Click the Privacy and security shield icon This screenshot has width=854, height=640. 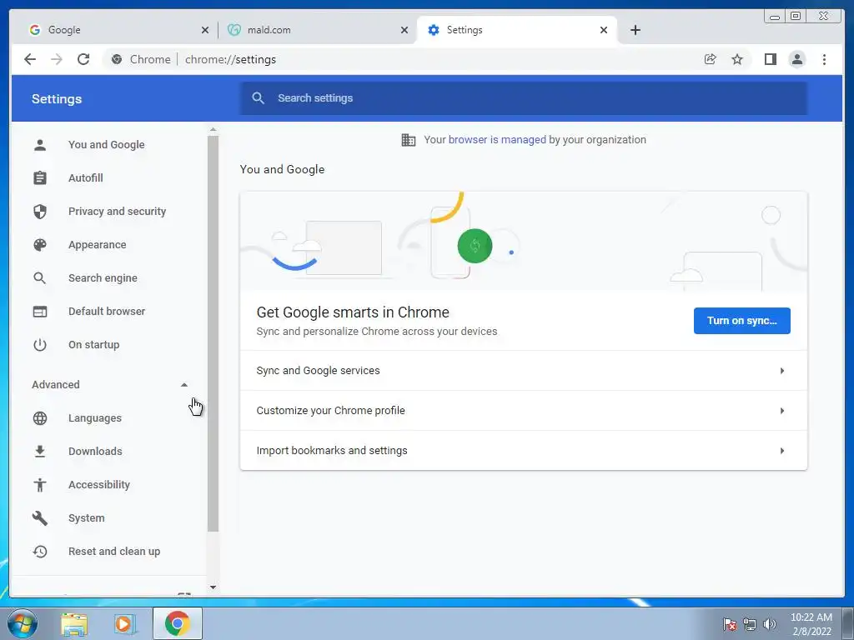coord(40,211)
